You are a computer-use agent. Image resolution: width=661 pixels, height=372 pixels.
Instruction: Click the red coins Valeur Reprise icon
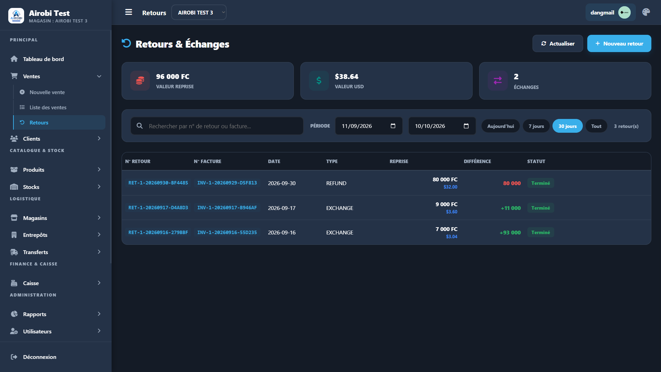pyautogui.click(x=140, y=81)
